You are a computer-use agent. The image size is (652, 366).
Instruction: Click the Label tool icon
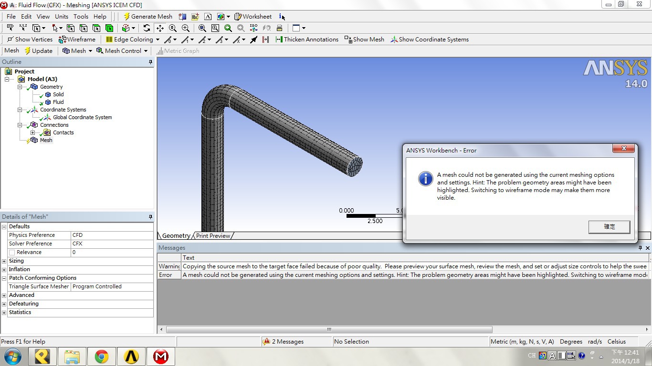click(x=10, y=28)
